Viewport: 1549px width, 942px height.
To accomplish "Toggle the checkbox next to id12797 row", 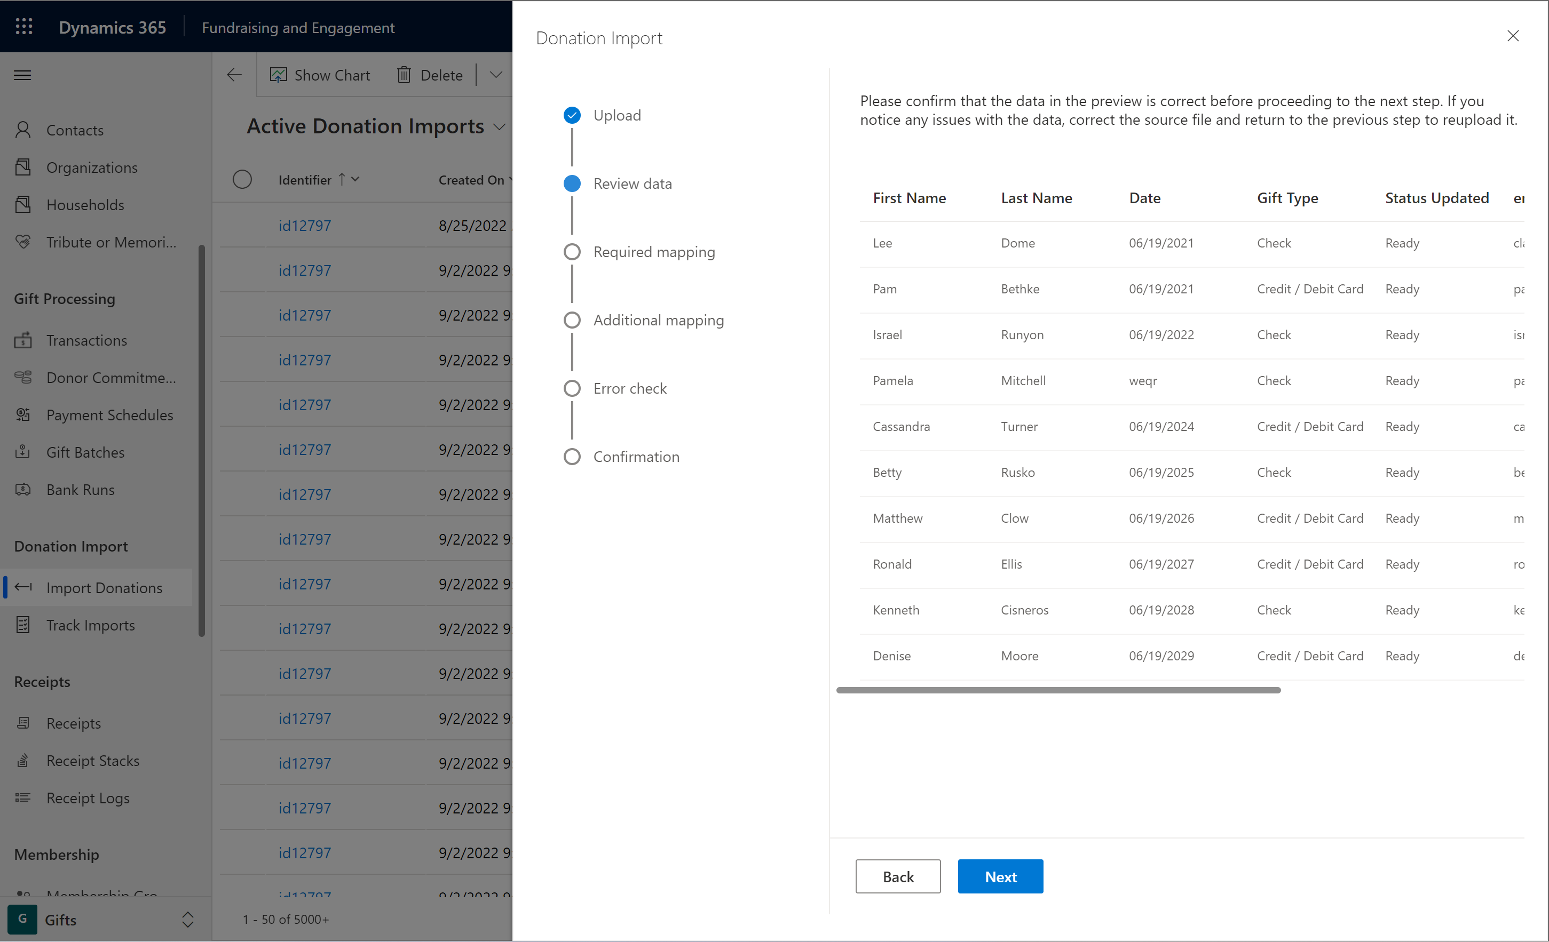I will (243, 226).
